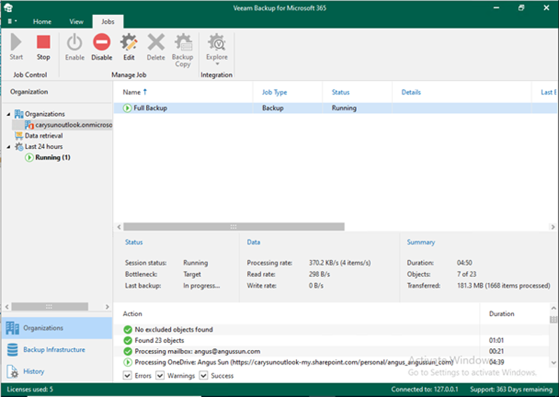Select Data retrieval in the tree
Viewport: 559px width, 397px height.
44,136
